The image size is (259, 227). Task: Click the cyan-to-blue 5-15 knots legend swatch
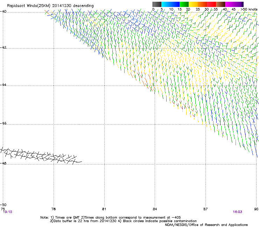click(x=170, y=4)
